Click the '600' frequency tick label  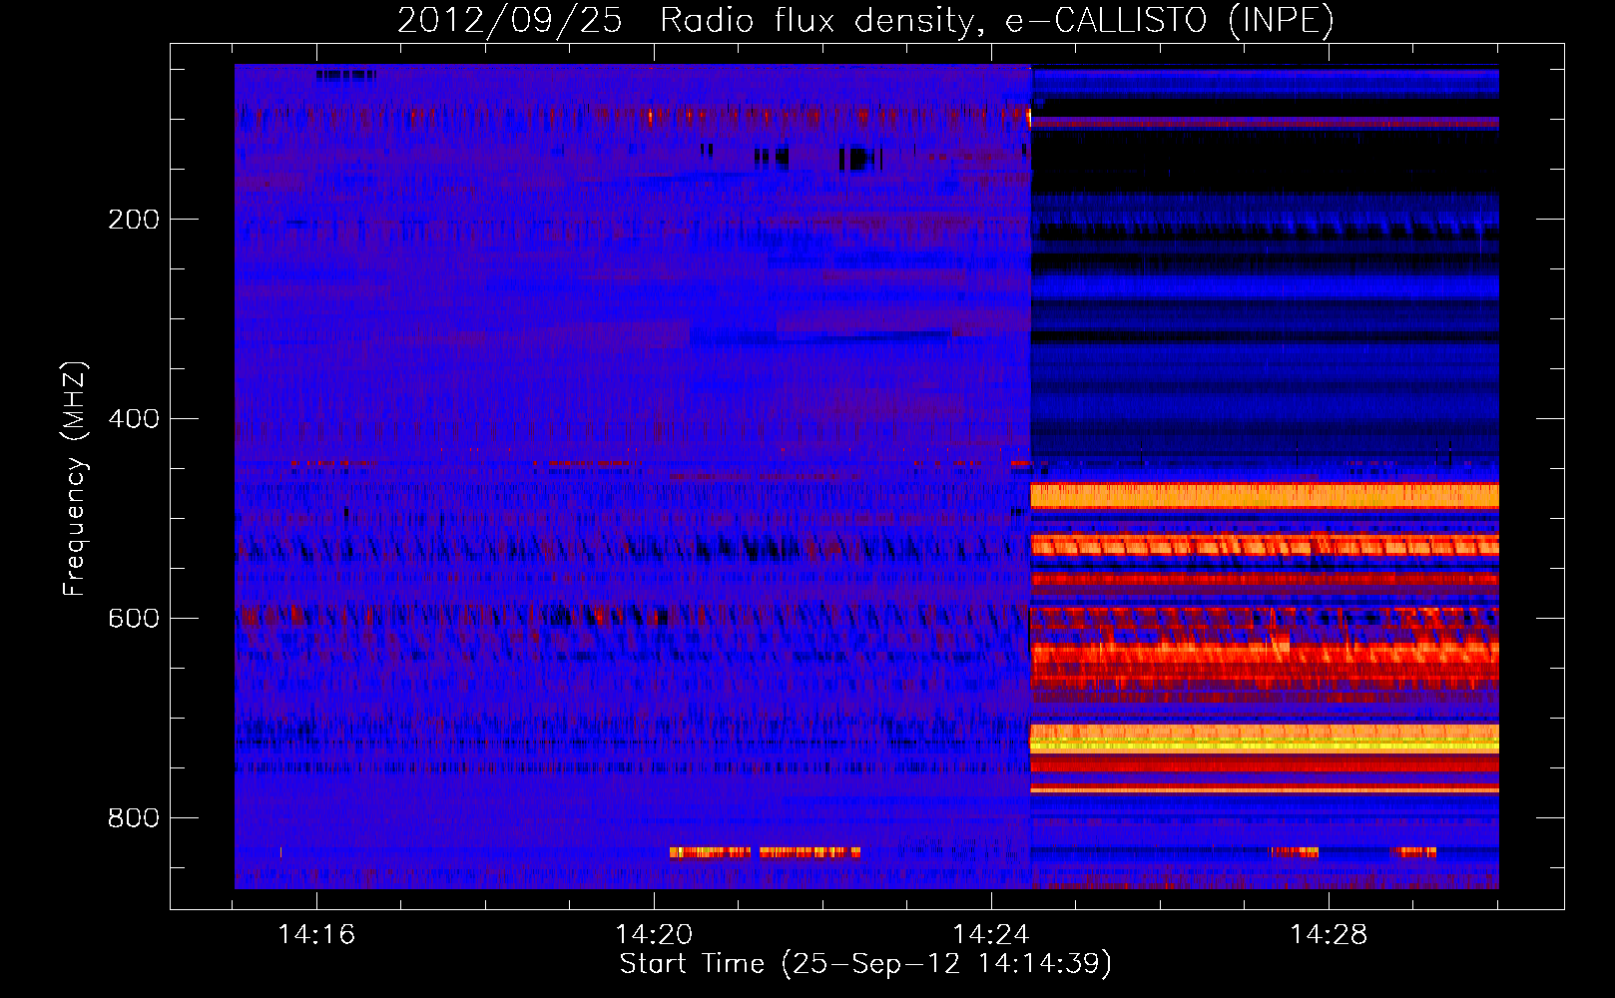pos(134,619)
